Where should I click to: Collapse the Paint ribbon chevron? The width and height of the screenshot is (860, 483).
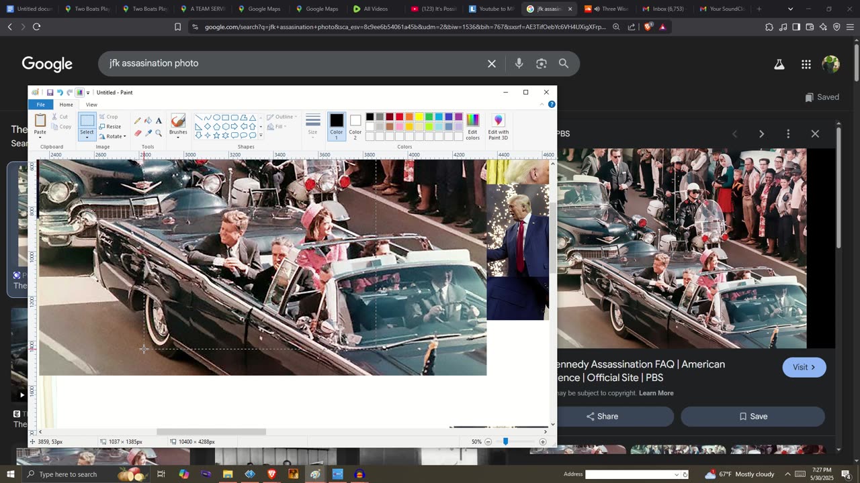pyautogui.click(x=542, y=105)
